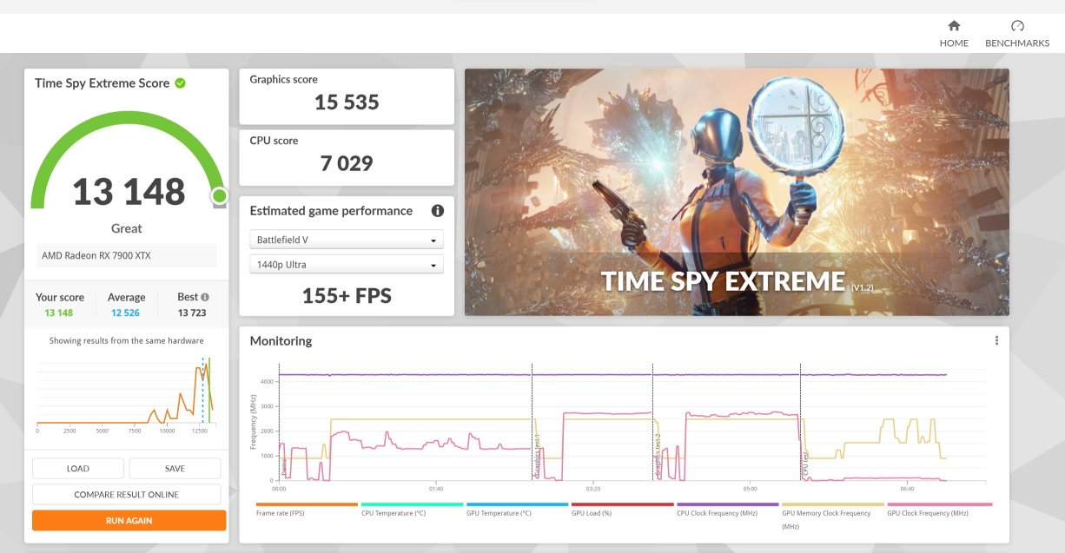1065x553 pixels.
Task: Toggle GPU Temperature legend entry
Action: 517,510
